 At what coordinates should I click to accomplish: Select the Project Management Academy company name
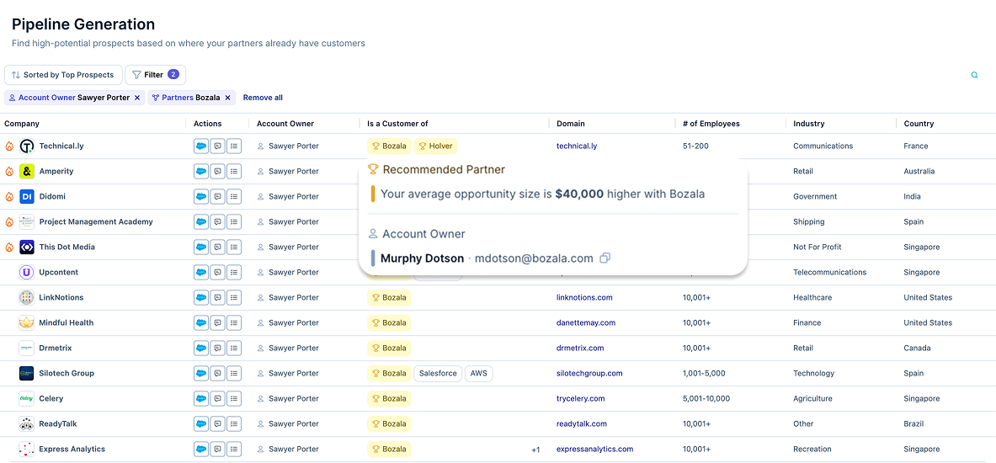coord(96,221)
